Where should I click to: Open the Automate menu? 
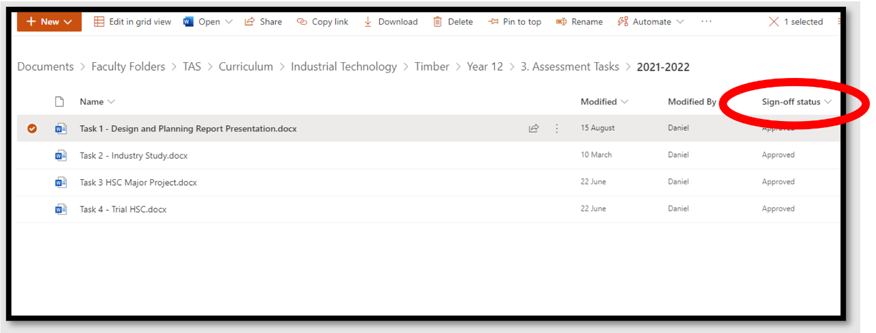click(x=650, y=22)
